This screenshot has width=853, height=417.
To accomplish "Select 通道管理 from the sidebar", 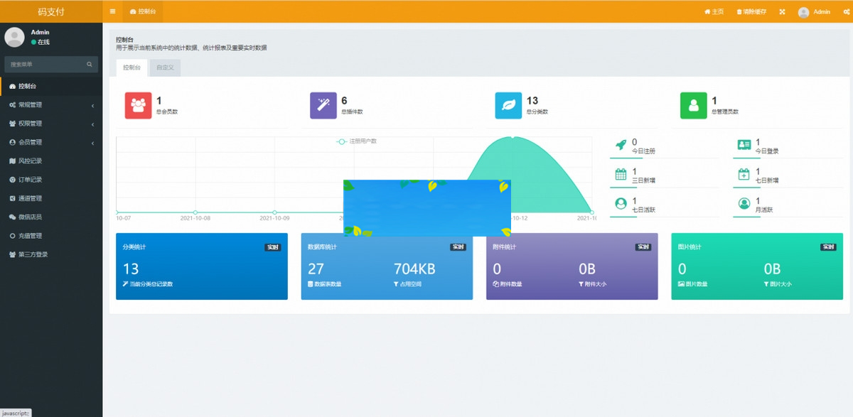I will point(30,198).
